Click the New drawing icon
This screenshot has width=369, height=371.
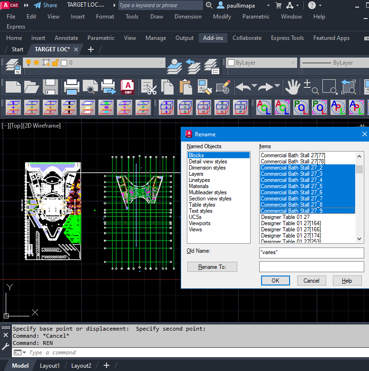point(13,87)
